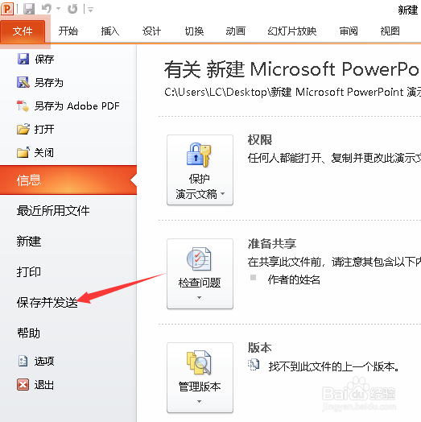This screenshot has height=422, width=421.
Task: Switch to the 视图 ribbon tab
Action: (x=390, y=31)
